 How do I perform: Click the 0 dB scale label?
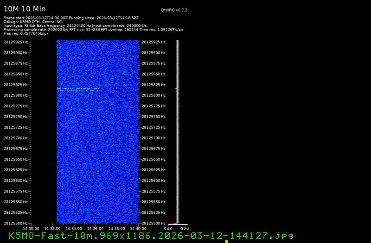click(x=169, y=228)
